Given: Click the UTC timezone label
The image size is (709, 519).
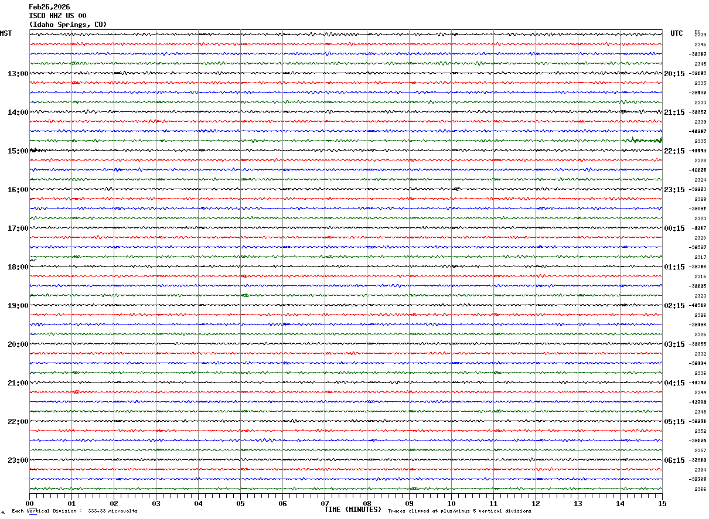Looking at the screenshot, I should (677, 33).
